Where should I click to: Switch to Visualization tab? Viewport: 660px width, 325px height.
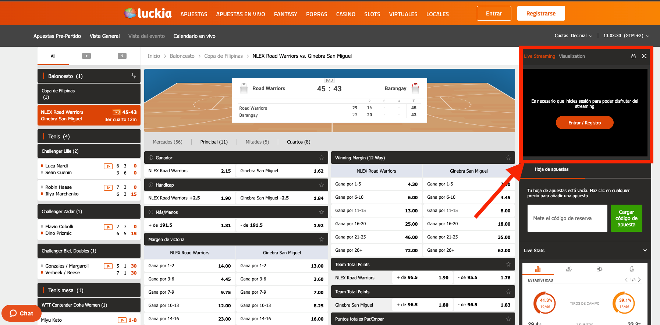point(572,56)
